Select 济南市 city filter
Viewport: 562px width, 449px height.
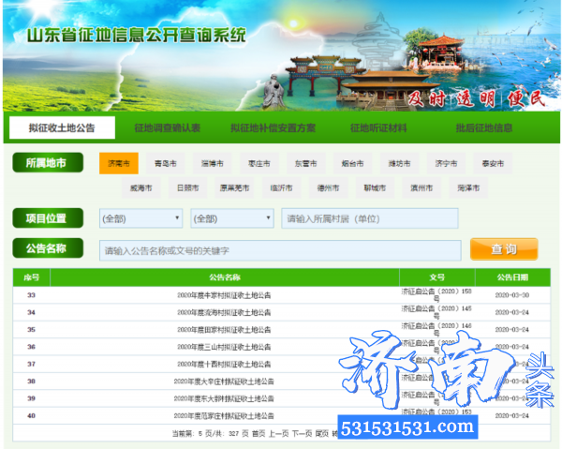pos(119,163)
